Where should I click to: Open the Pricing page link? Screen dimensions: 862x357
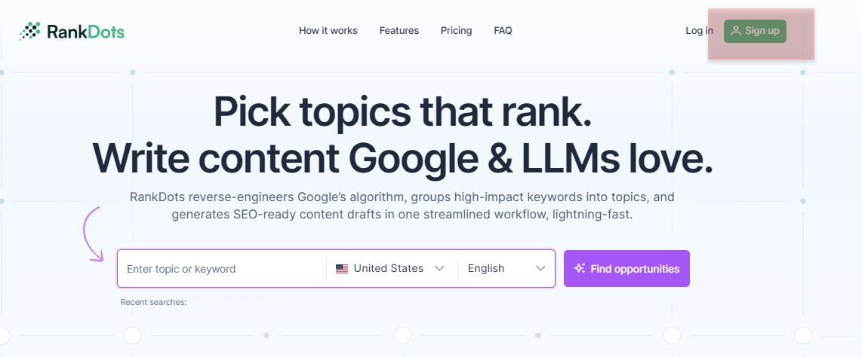pyautogui.click(x=456, y=31)
